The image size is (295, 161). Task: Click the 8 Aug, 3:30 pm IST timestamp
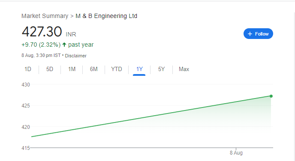click(x=41, y=55)
